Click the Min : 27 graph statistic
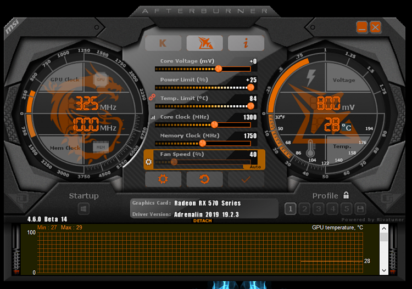The width and height of the screenshot is (412, 289). pos(47,228)
